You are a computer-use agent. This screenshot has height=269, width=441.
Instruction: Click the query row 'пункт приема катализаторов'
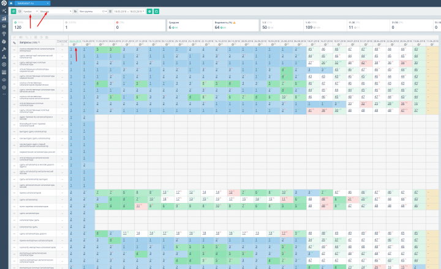(34, 207)
